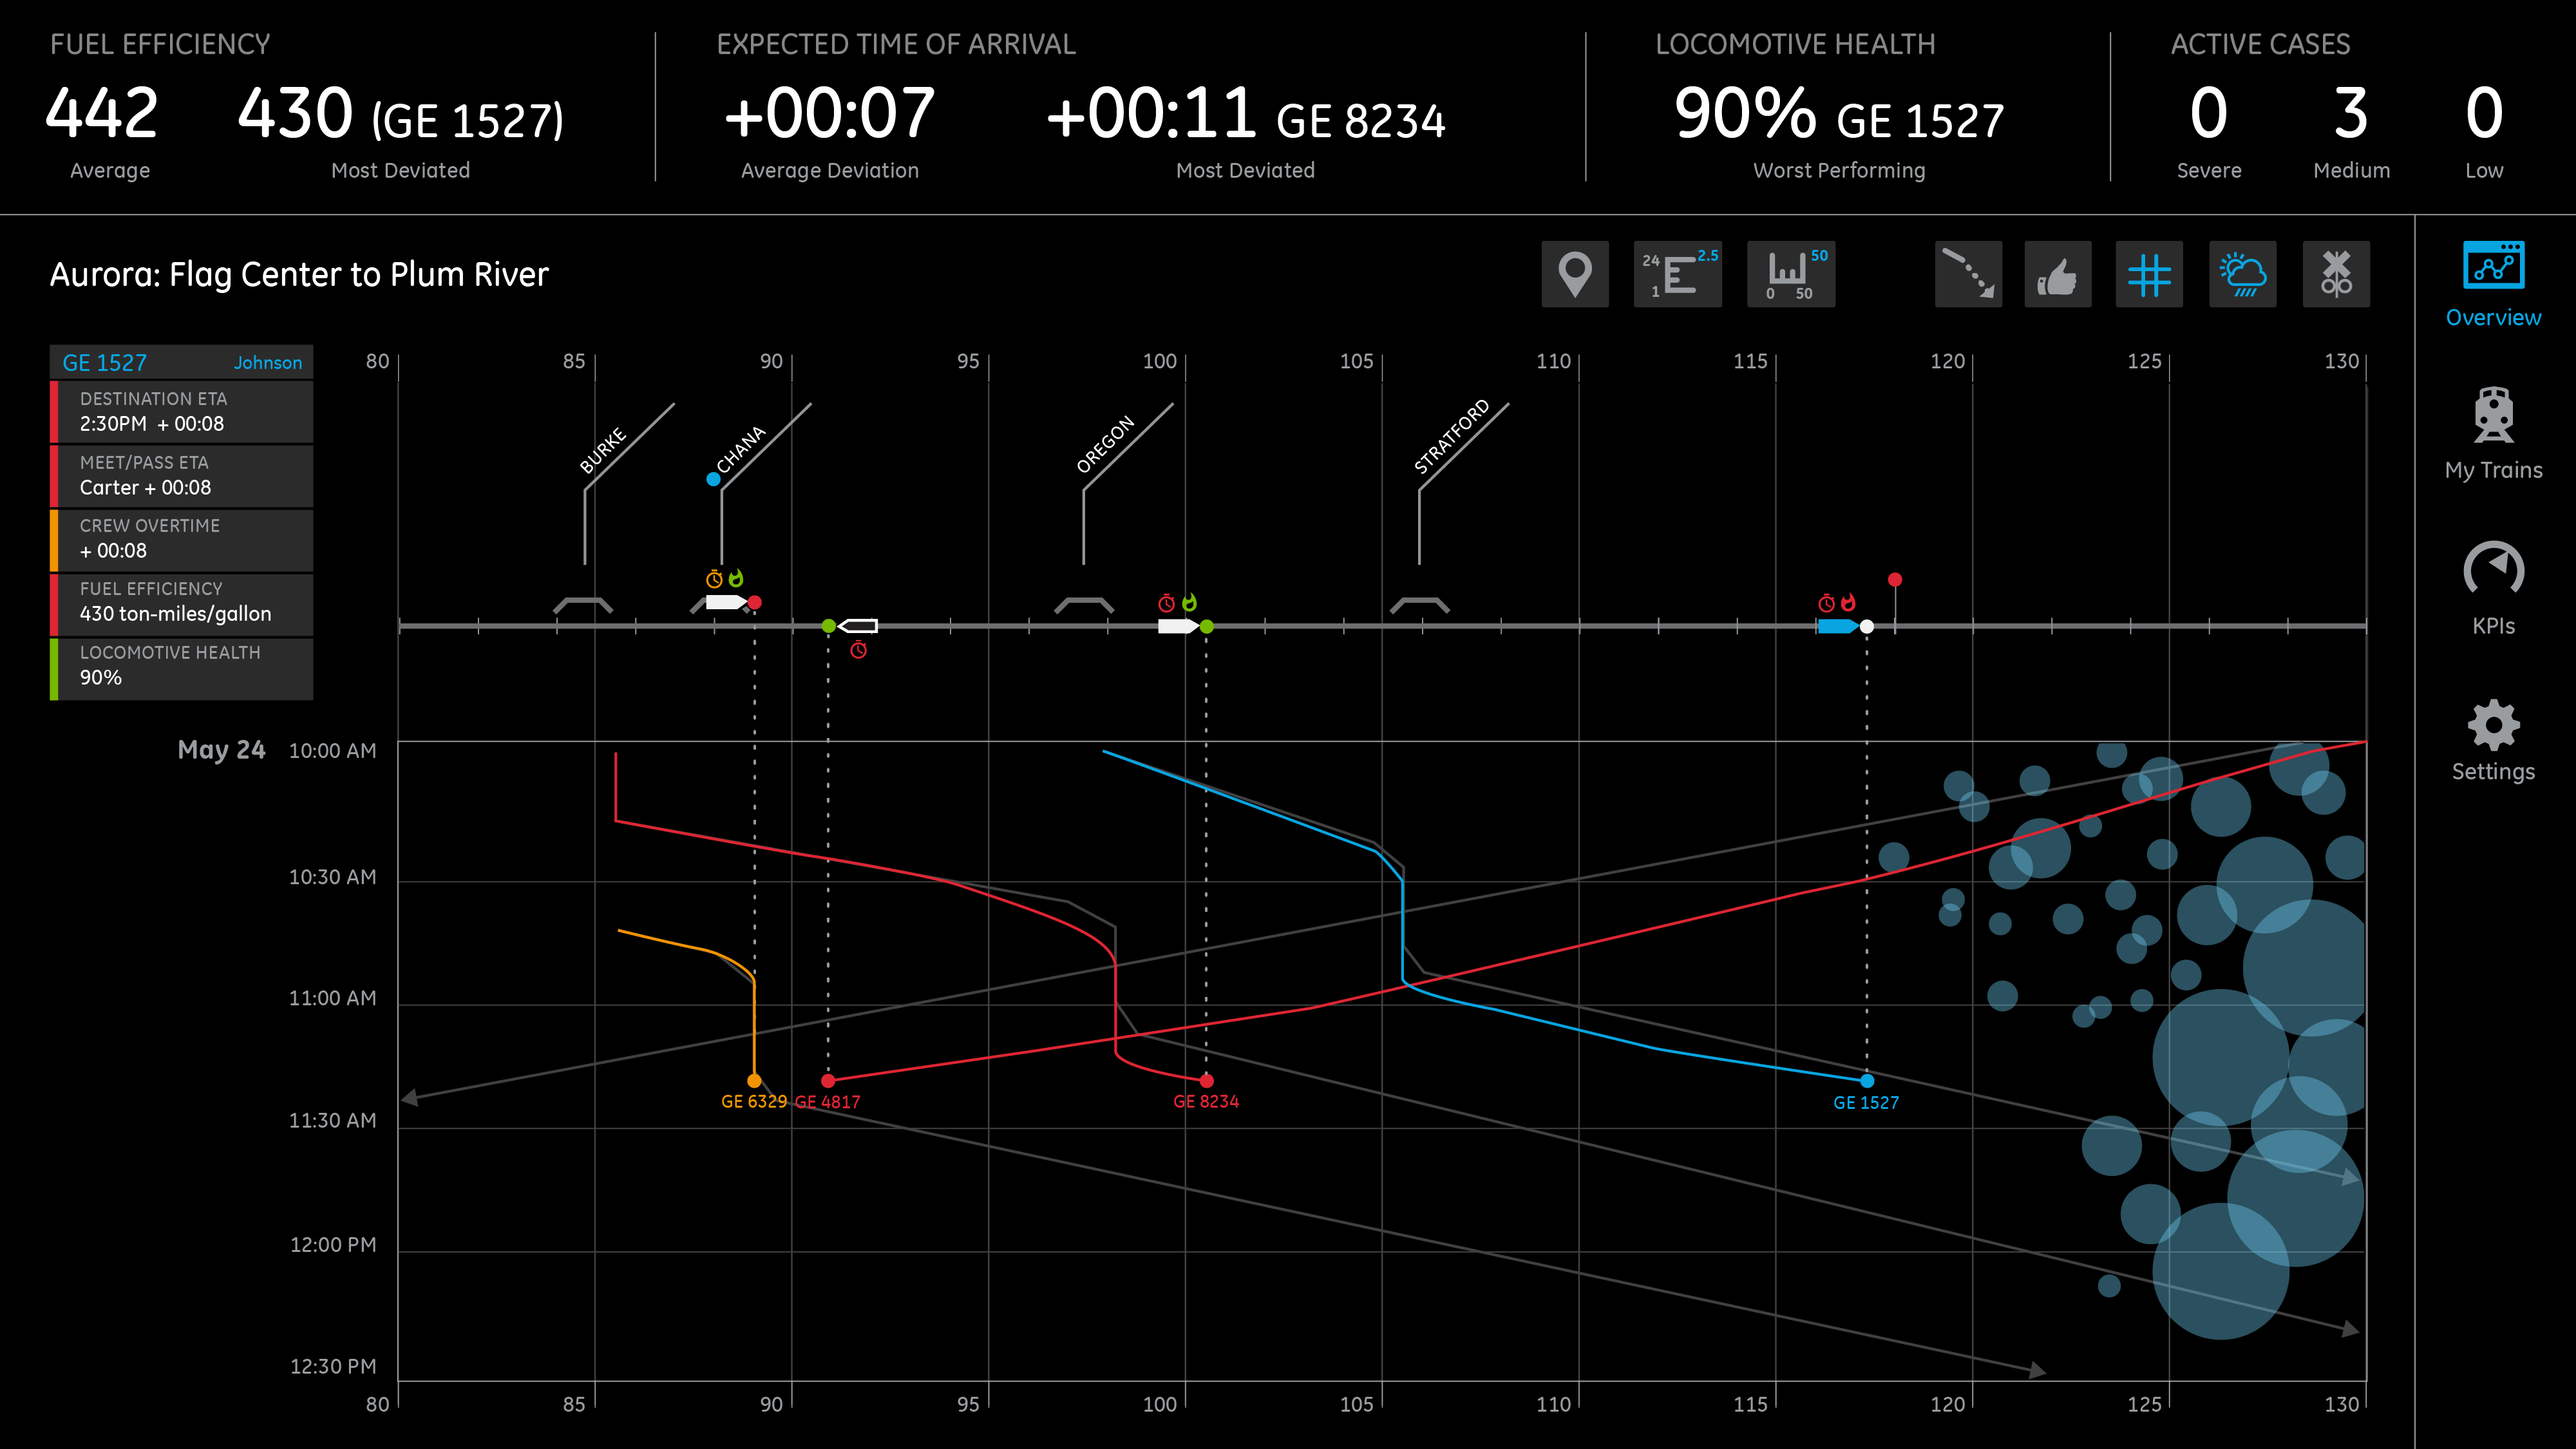Toggle the grid lines overlay
Screen dimensions: 2576x1449
(2149, 274)
